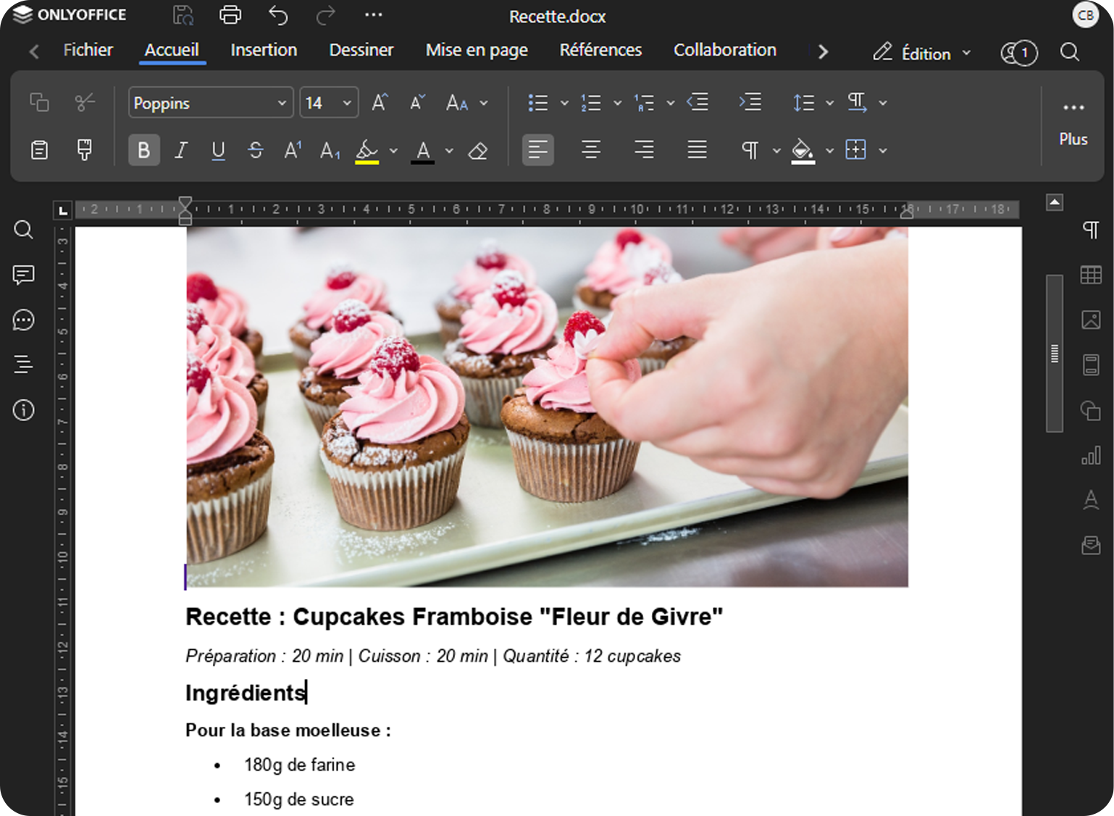Switch to the Insertion tab
The height and width of the screenshot is (816, 1114).
pos(264,50)
